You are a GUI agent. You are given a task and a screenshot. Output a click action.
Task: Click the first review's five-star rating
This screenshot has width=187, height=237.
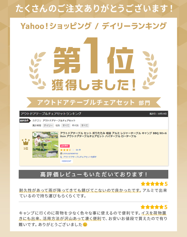(152, 184)
